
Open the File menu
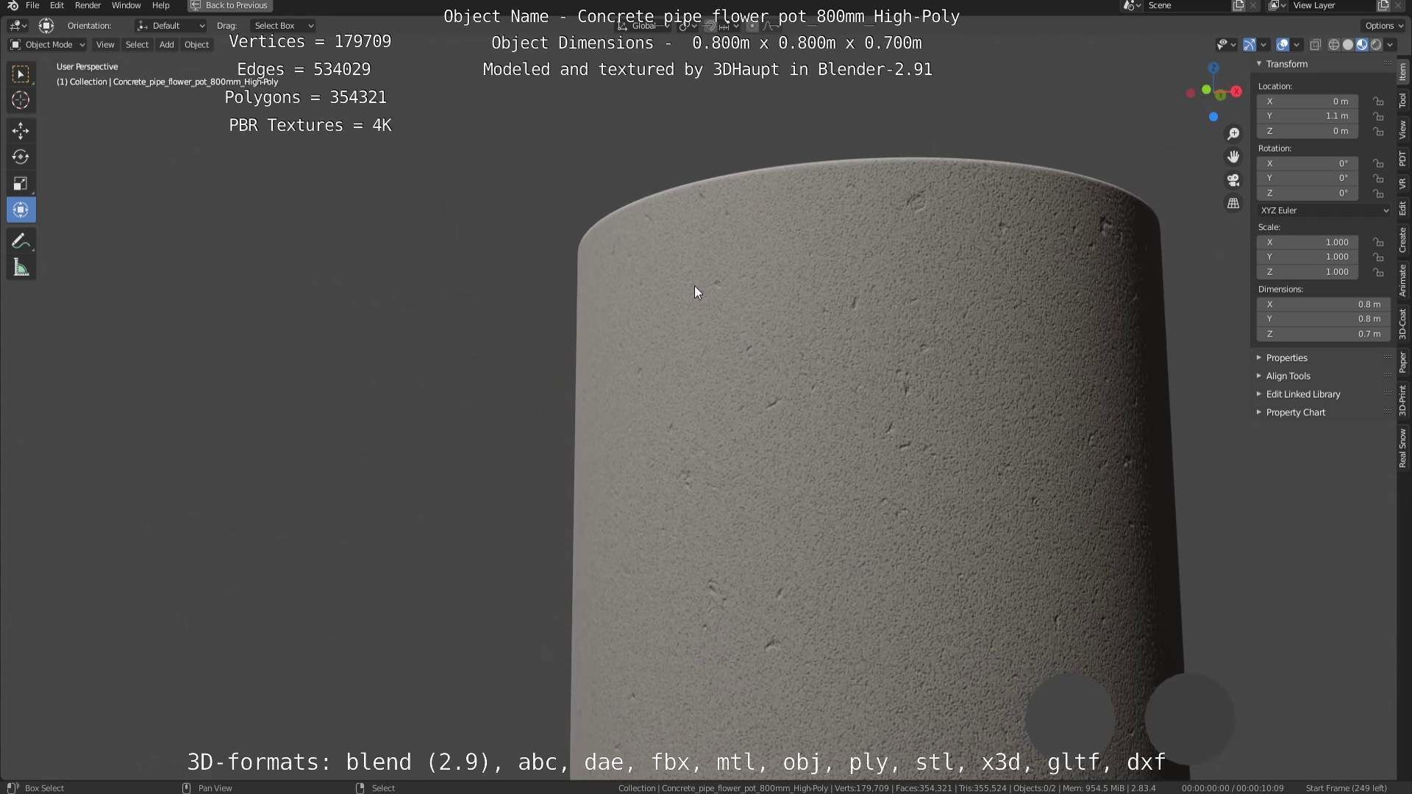tap(32, 5)
